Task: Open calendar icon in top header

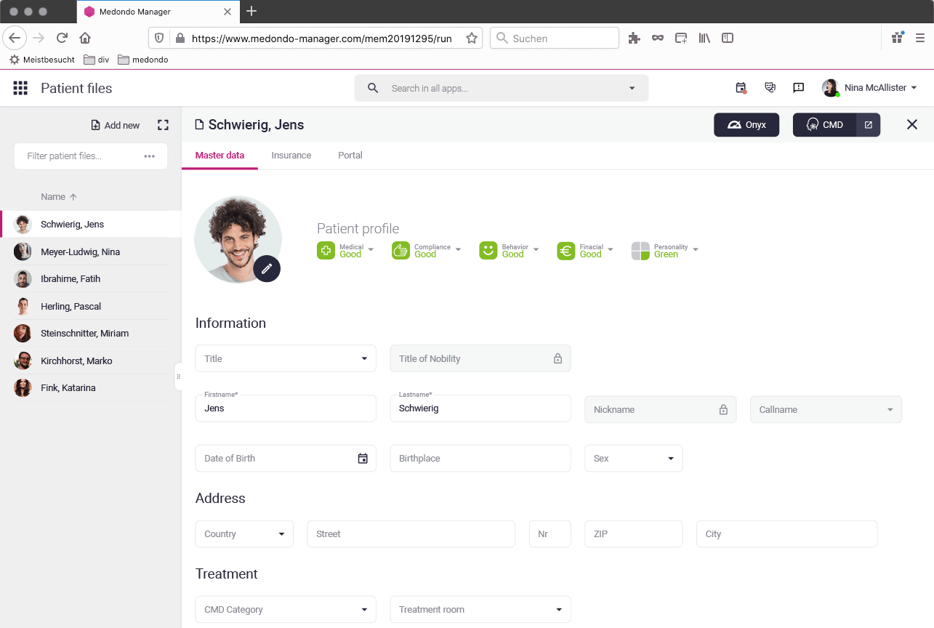Action: 741,88
